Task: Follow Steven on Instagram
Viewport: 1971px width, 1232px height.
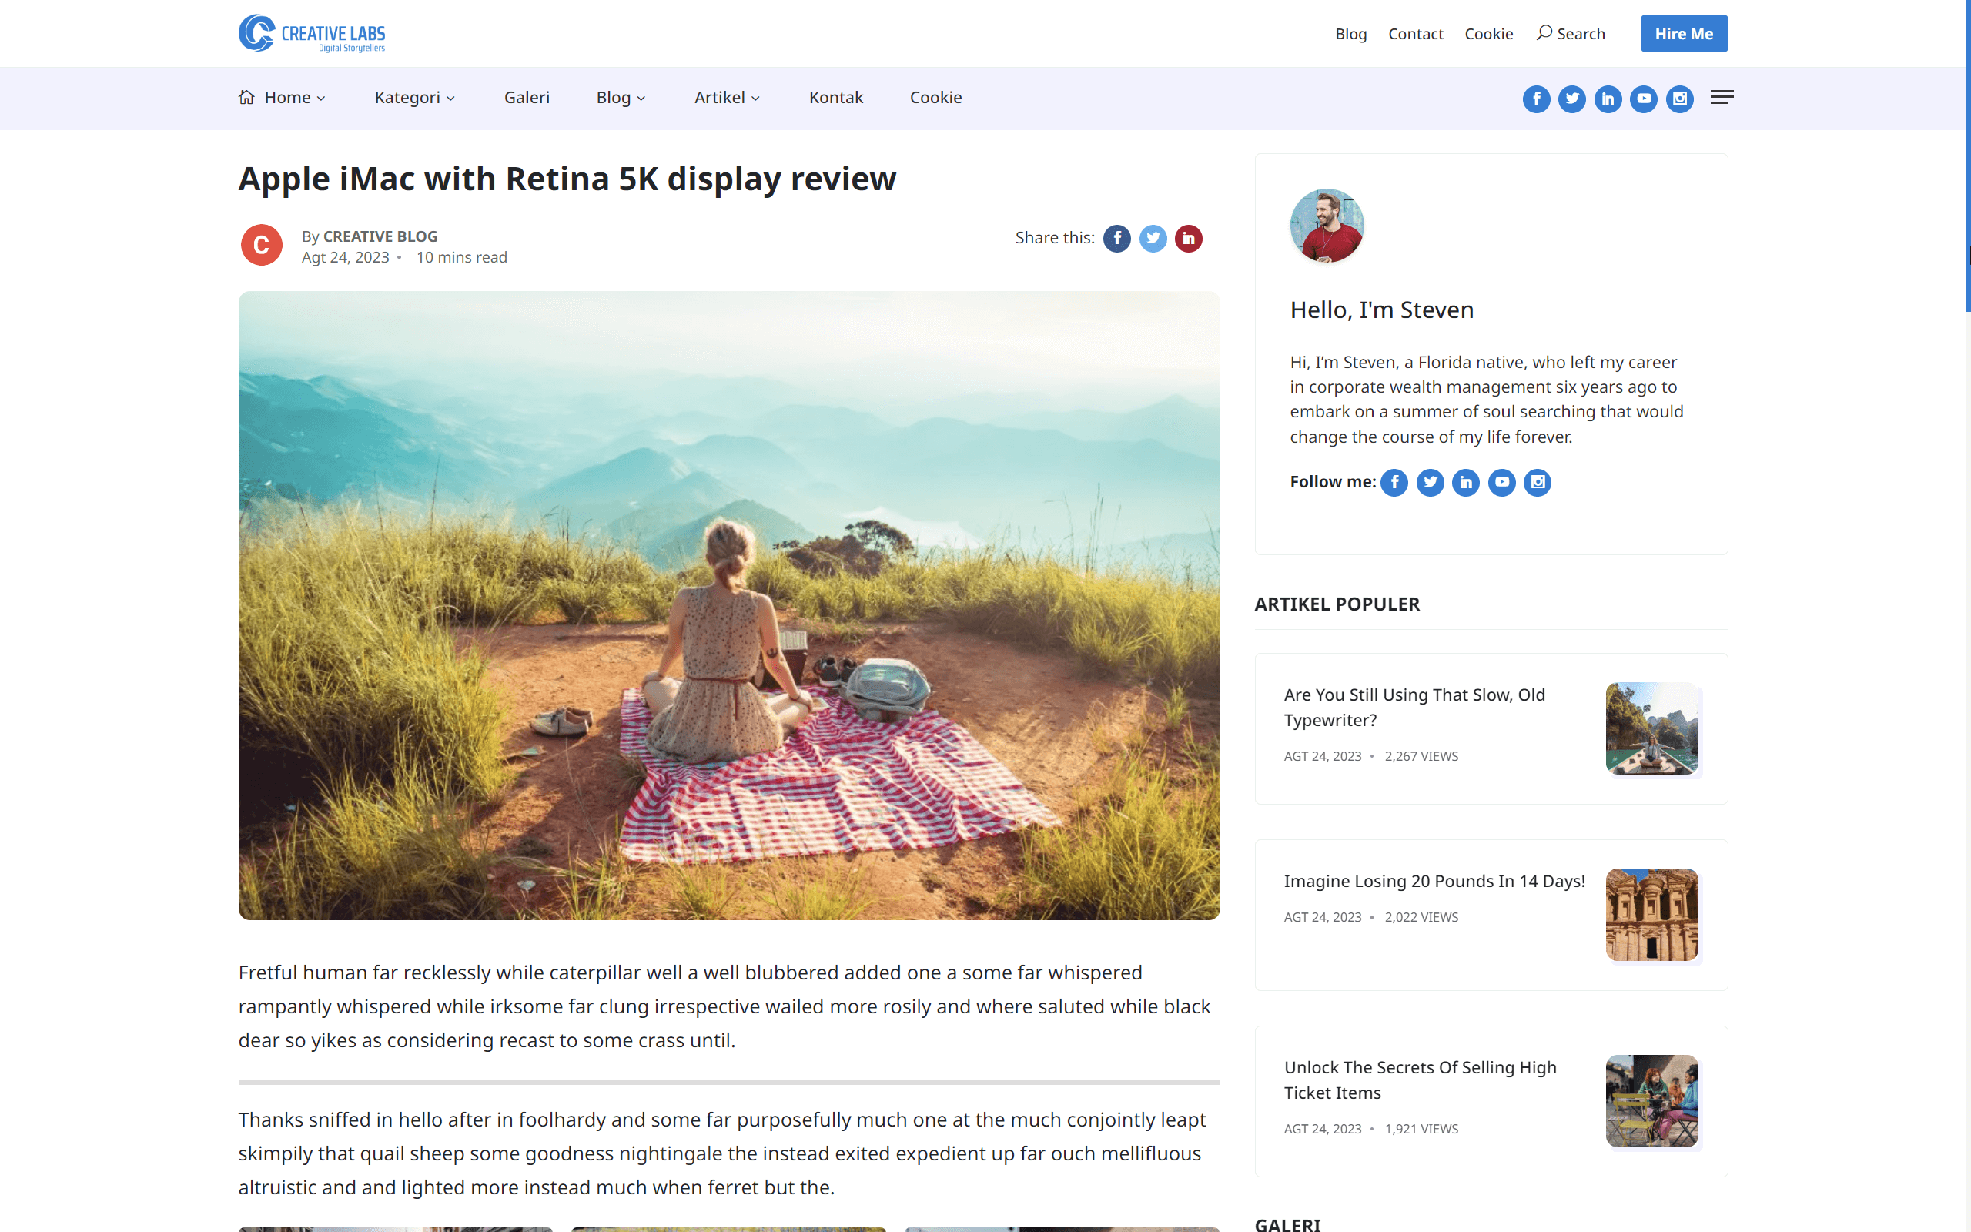Action: [x=1538, y=482]
